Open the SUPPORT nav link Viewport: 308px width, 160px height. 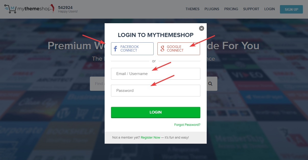pos(251,9)
